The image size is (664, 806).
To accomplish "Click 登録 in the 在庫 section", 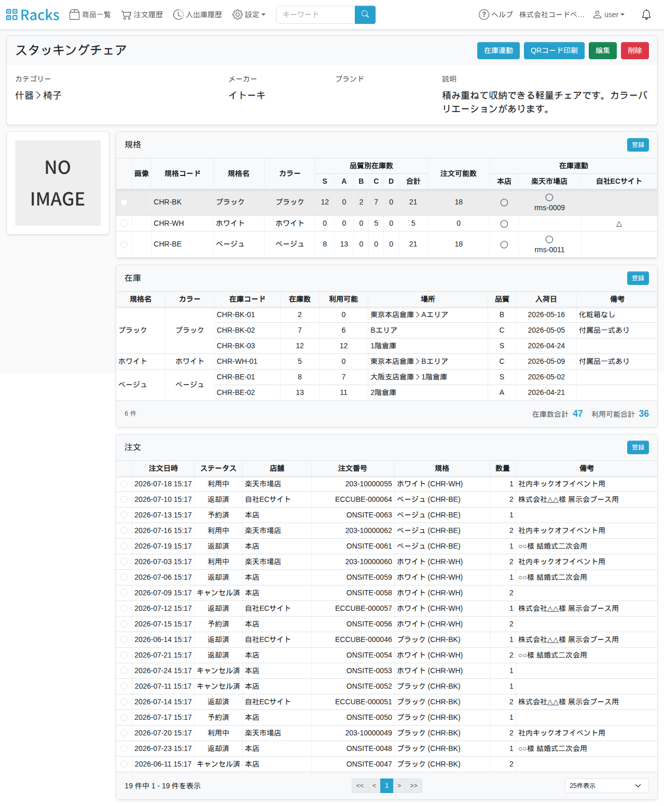I will click(638, 278).
